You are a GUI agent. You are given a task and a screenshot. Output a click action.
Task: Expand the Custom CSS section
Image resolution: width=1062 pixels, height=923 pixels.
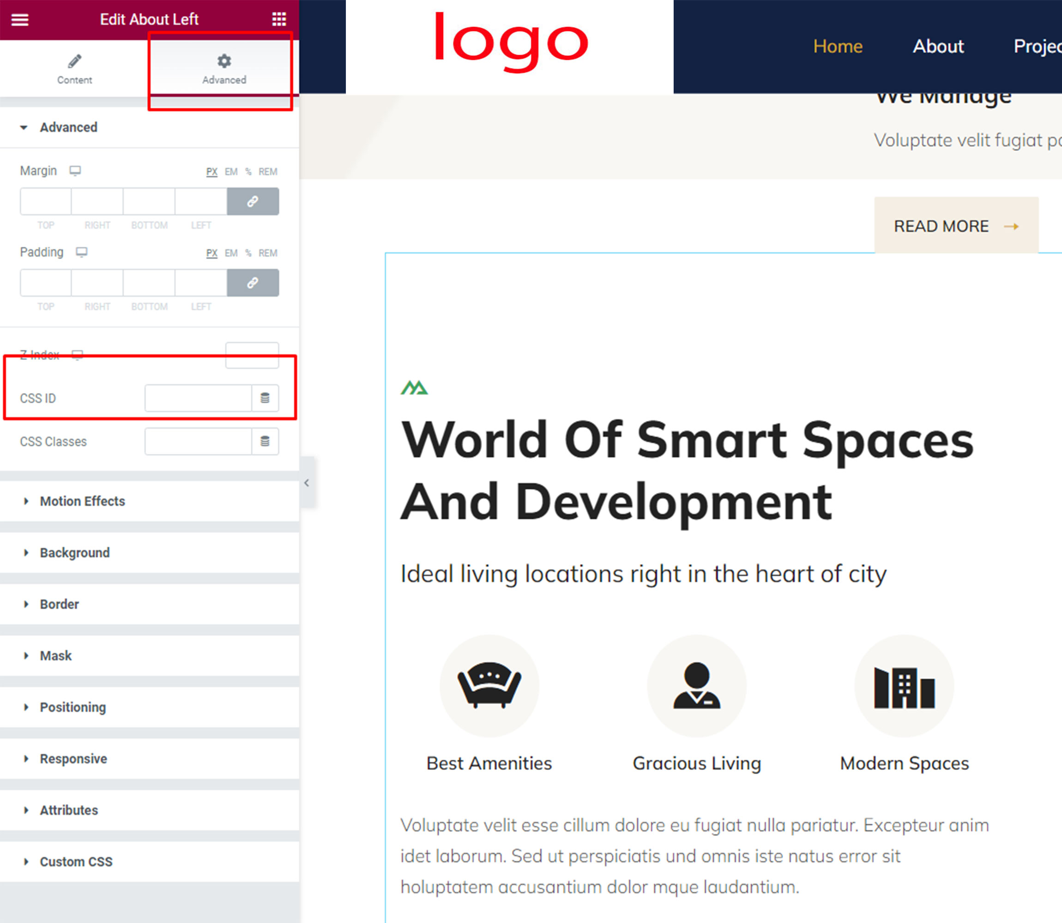(x=76, y=862)
